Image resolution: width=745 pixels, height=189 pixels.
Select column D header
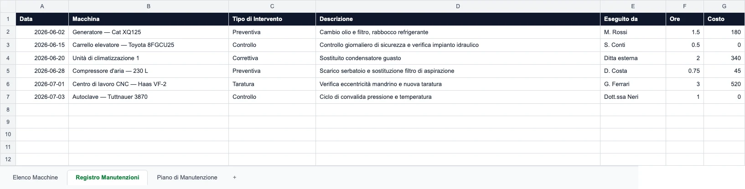pos(458,6)
